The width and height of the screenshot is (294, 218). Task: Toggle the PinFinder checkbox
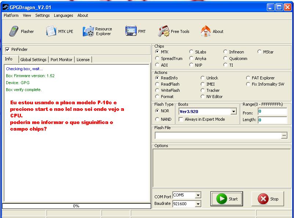coord(7,49)
